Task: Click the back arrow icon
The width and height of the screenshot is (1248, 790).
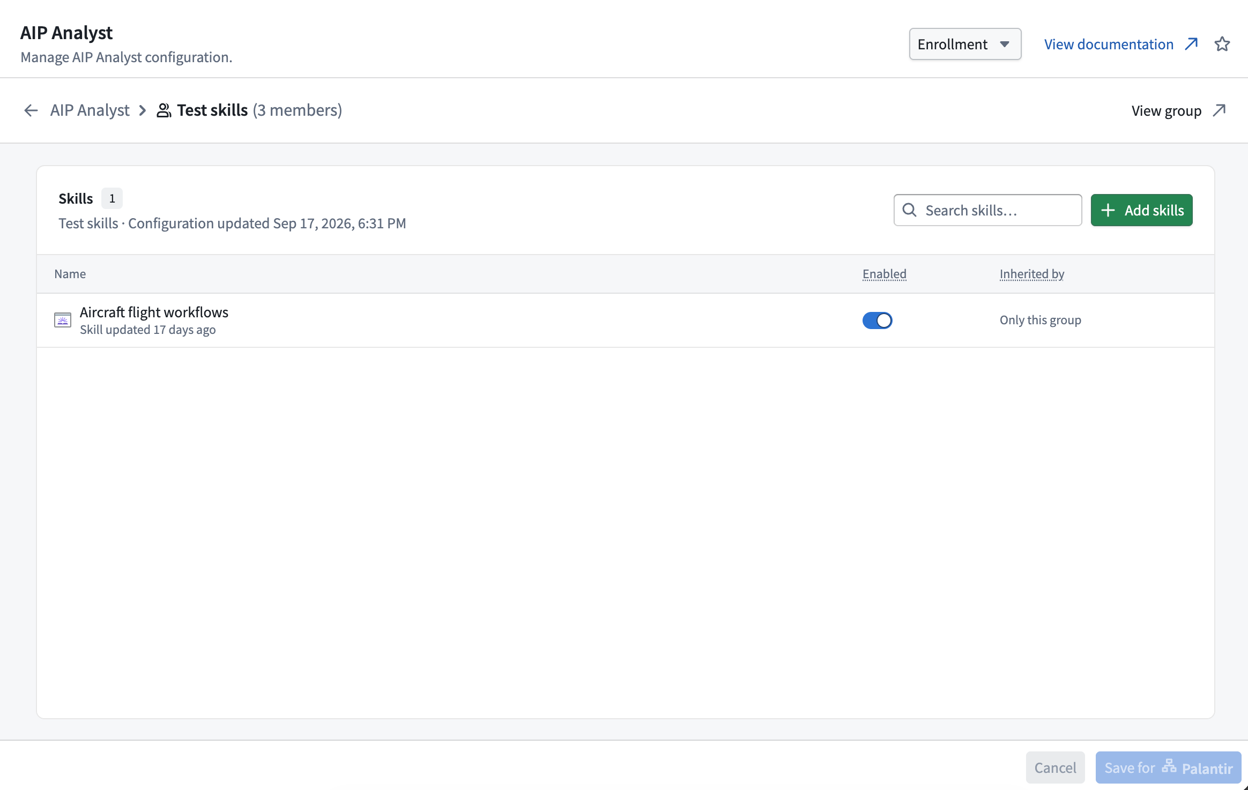Action: tap(31, 110)
